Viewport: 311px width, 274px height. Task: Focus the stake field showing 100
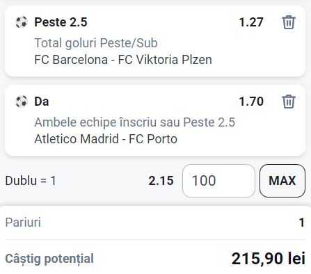218,181
